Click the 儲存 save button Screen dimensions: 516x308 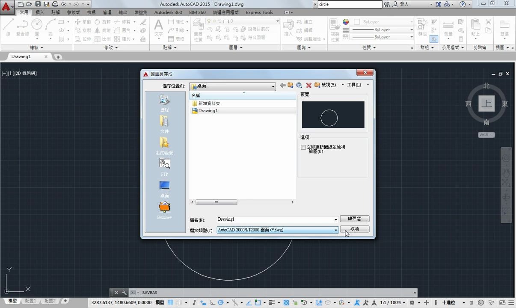pos(354,218)
